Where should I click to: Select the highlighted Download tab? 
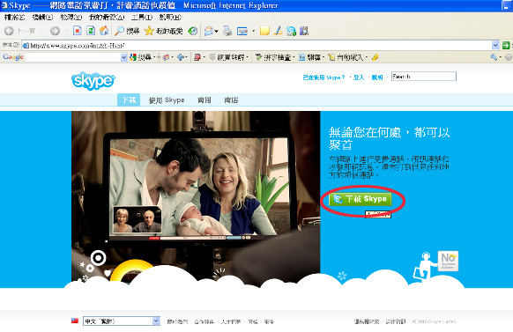pos(129,100)
